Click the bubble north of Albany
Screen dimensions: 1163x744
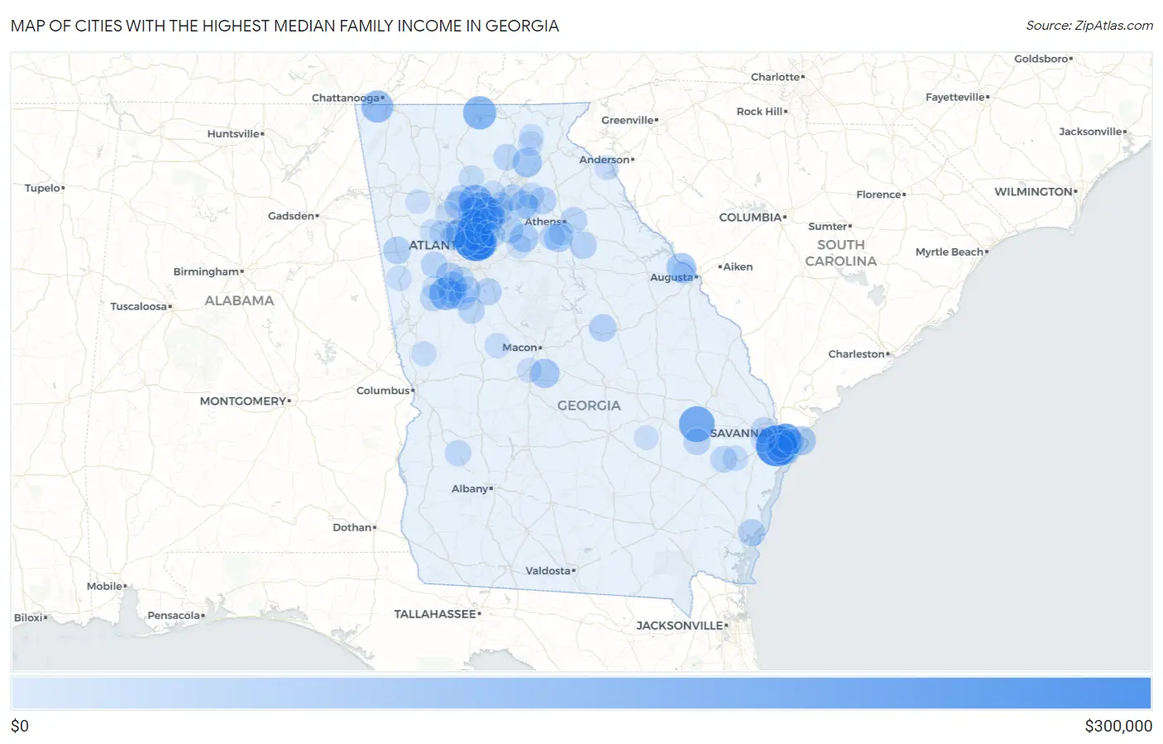pos(457,453)
